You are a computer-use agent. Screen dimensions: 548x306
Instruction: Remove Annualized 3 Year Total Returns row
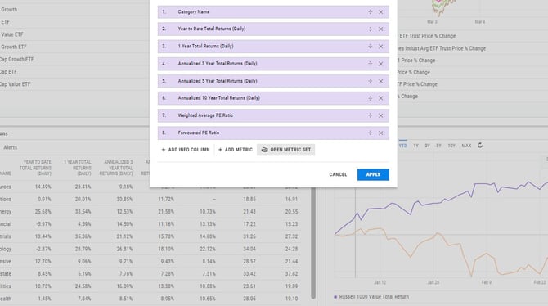(380, 64)
